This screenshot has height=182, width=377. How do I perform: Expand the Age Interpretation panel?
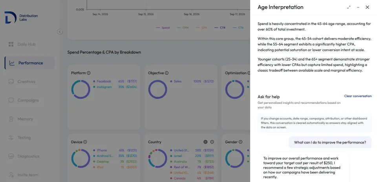pos(349,7)
